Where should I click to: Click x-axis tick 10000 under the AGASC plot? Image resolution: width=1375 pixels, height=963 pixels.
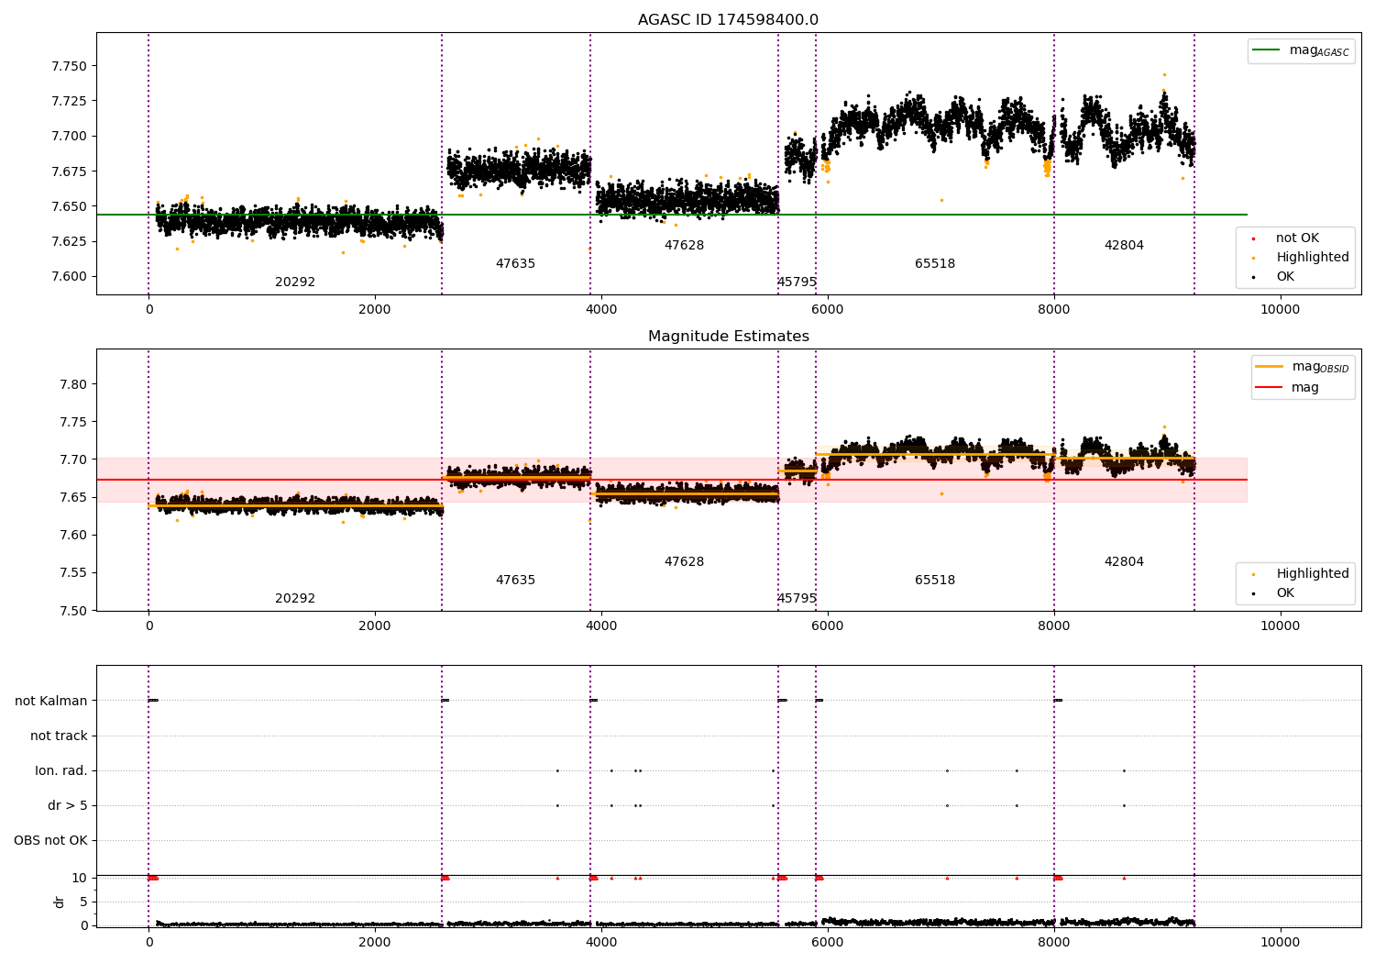coord(1280,310)
